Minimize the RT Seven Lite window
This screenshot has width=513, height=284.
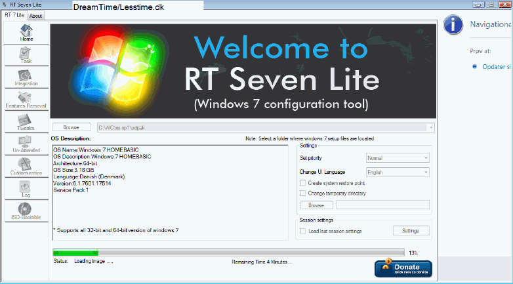click(x=480, y=5)
